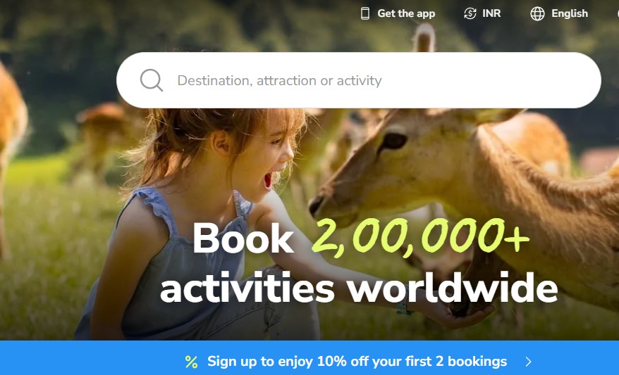Click the currency exchange icon
Screen dimensions: 619x375
point(470,13)
